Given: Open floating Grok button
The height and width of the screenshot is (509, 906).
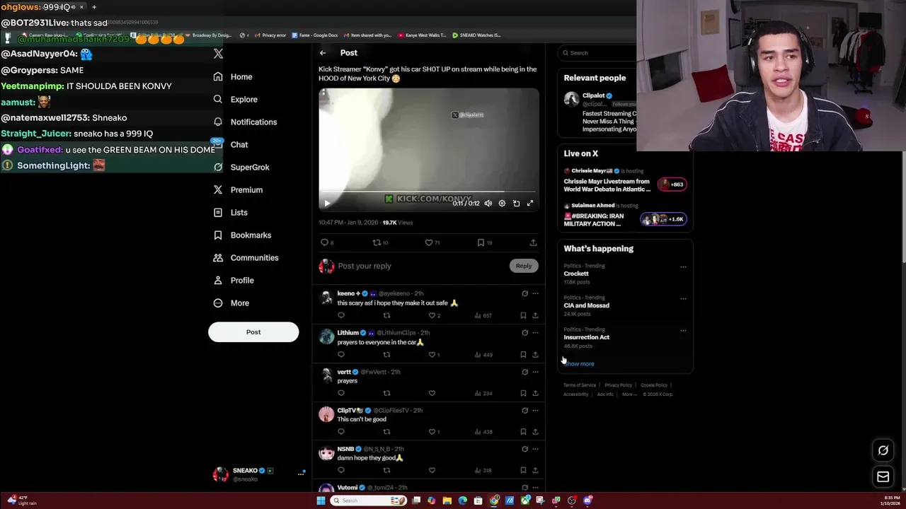Looking at the screenshot, I should [x=883, y=450].
